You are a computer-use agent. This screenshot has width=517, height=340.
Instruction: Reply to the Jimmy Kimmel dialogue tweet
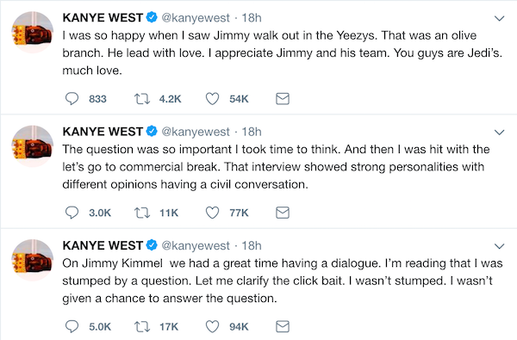[72, 326]
